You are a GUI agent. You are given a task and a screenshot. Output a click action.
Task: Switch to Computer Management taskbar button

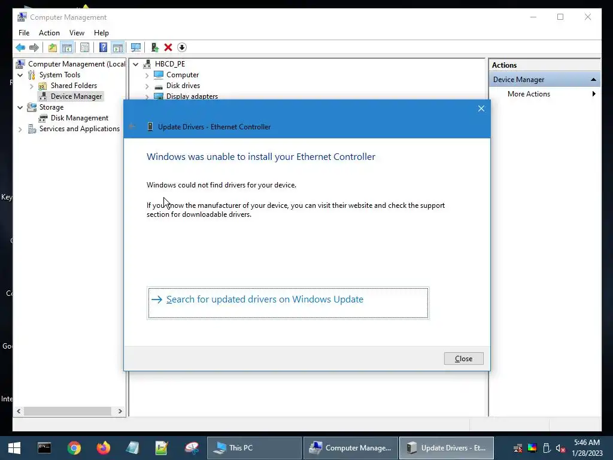click(x=351, y=448)
